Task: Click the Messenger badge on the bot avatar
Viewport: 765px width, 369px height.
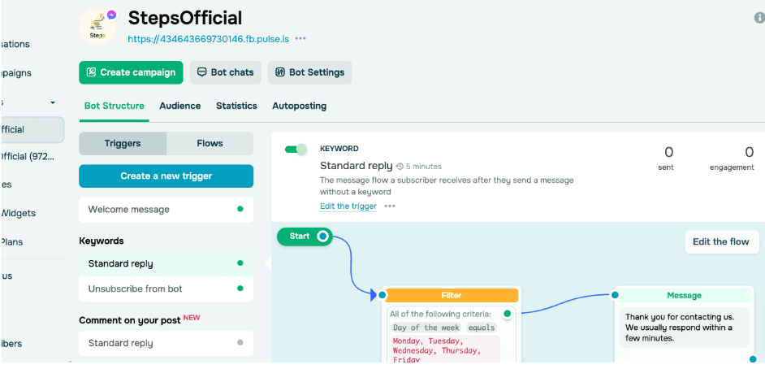Action: (111, 15)
